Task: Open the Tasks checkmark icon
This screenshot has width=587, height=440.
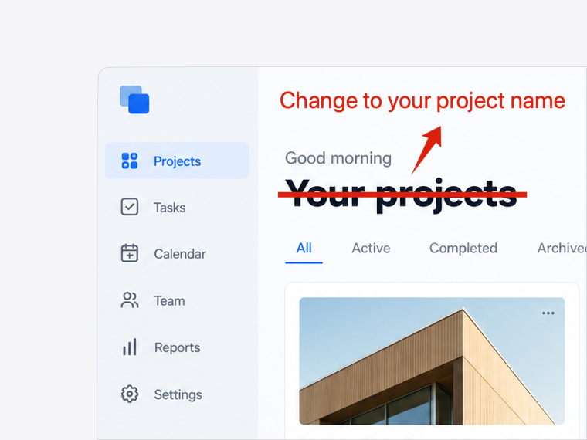Action: (130, 207)
